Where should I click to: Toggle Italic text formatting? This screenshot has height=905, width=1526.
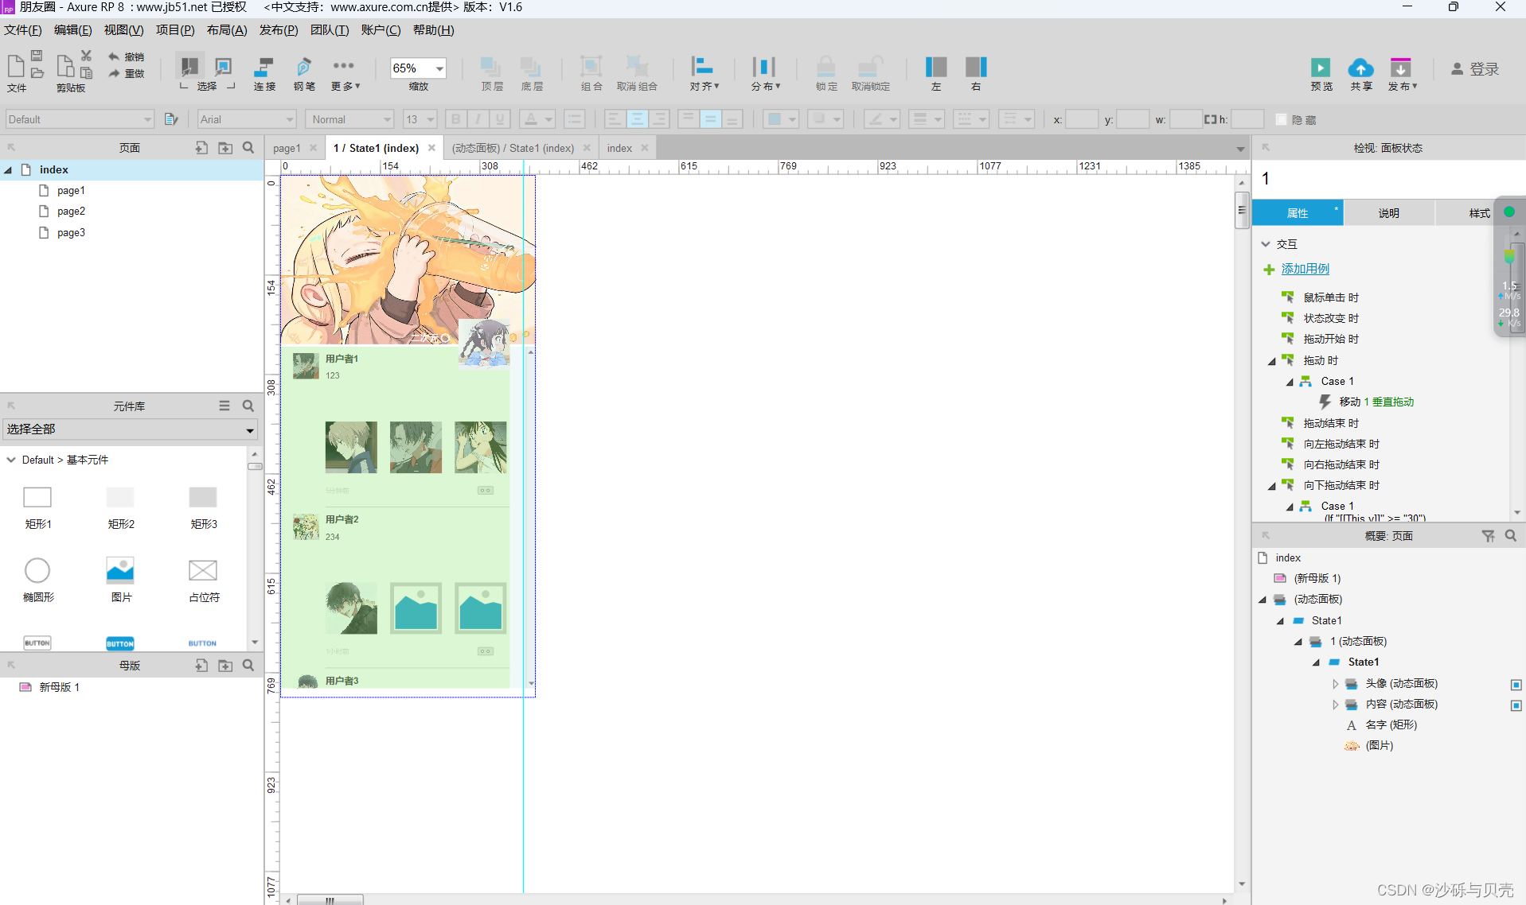[478, 119]
